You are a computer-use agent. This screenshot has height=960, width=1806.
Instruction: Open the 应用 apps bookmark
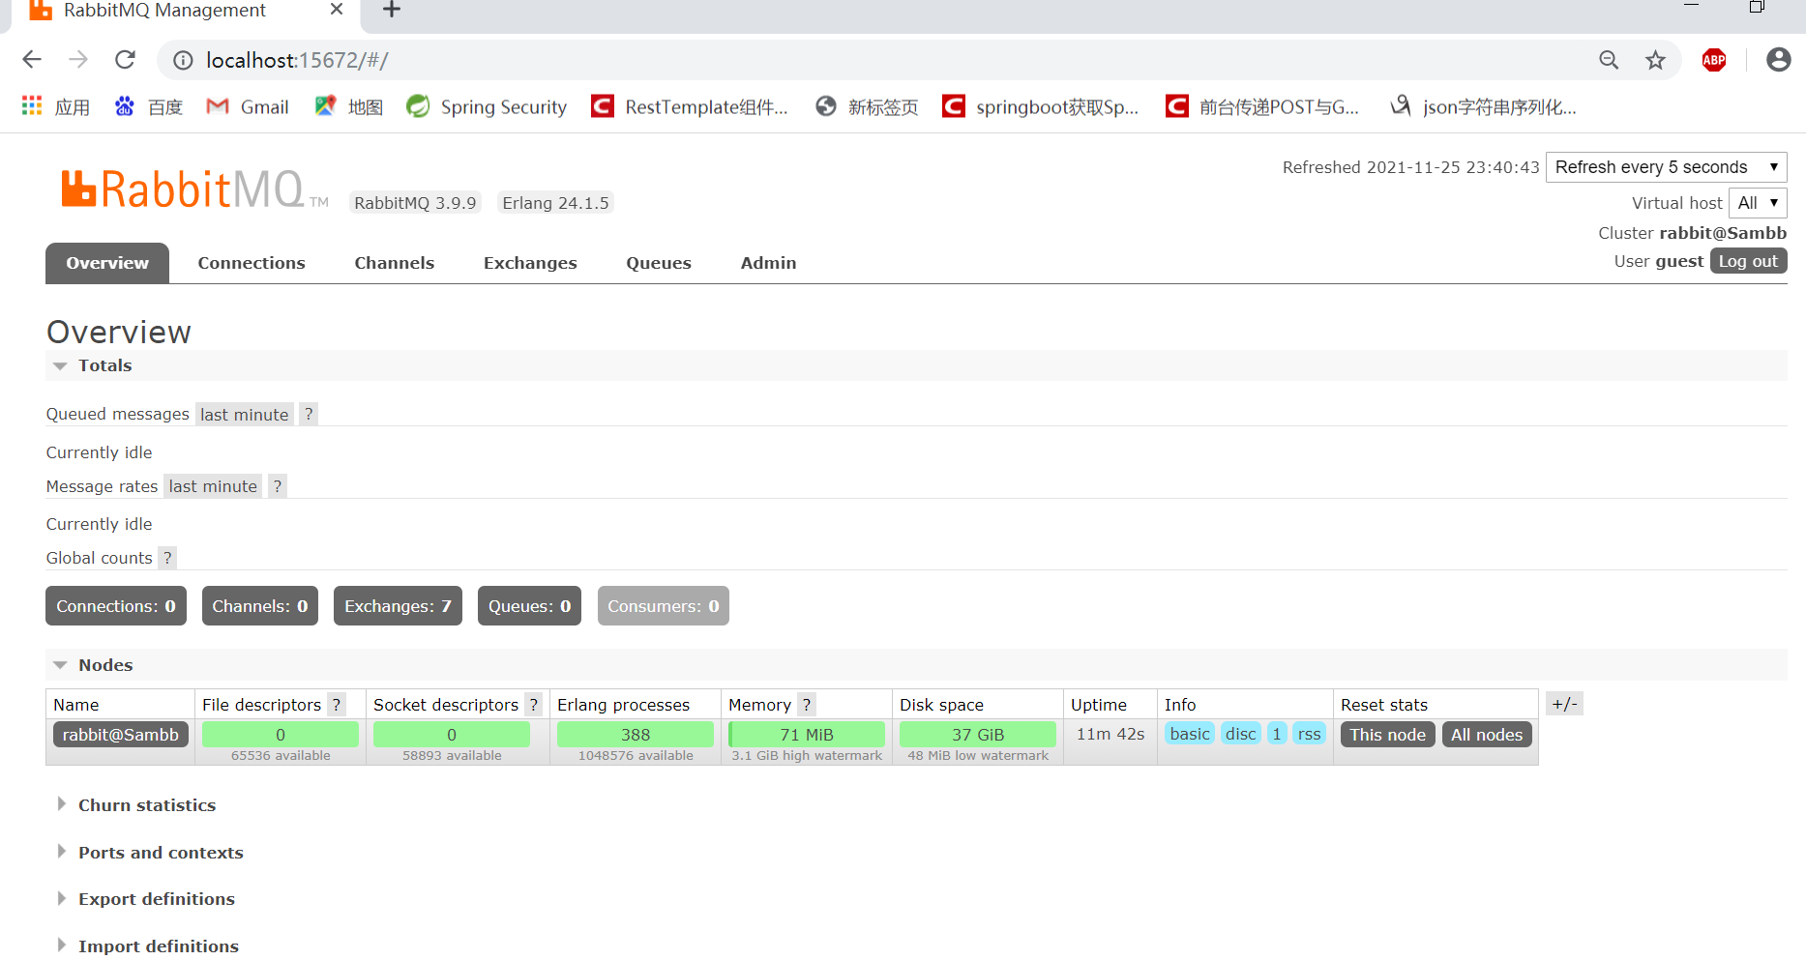pos(56,106)
